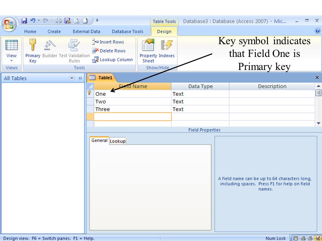Select the field name 'Three'
The height and width of the screenshot is (241, 322).
(102, 109)
